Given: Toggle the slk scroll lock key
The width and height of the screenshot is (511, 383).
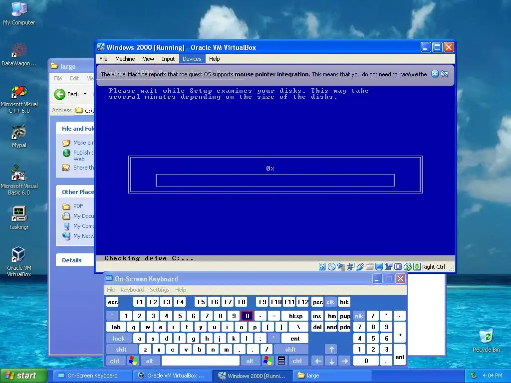Looking at the screenshot, I should point(330,302).
